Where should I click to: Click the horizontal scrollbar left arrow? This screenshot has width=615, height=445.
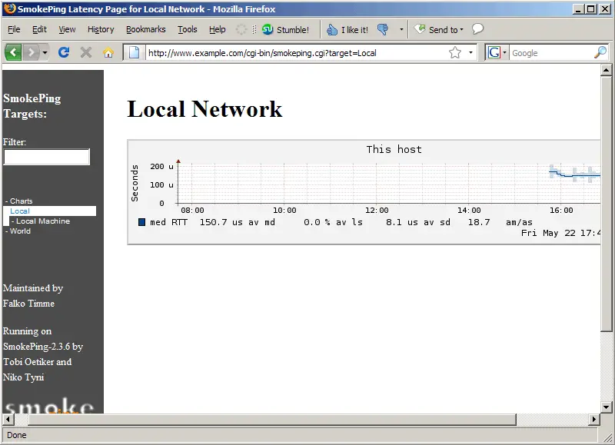pos(8,419)
